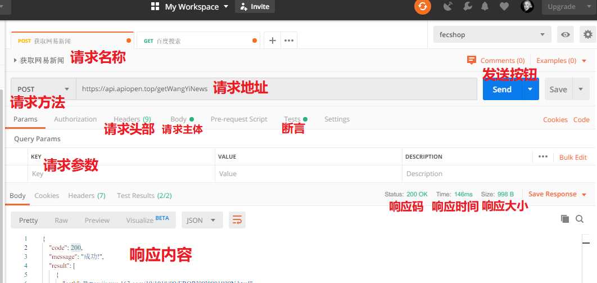Click the Comments speech bubble icon
597x283 pixels.
pyautogui.click(x=471, y=60)
